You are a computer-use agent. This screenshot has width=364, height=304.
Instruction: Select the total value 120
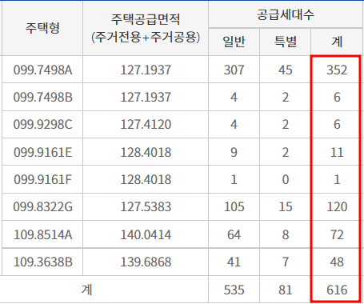[x=337, y=207]
